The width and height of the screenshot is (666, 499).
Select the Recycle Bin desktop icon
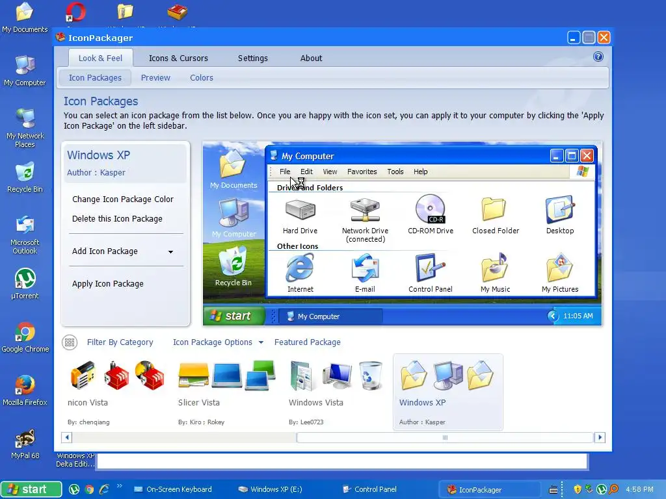tap(25, 177)
